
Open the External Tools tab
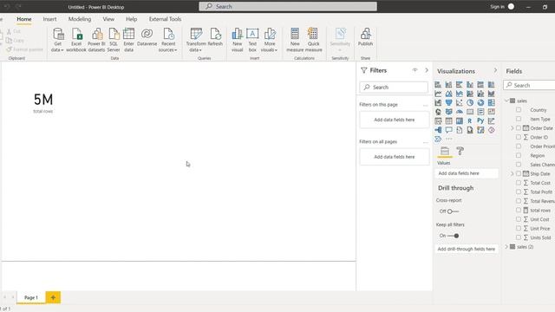[x=165, y=19]
